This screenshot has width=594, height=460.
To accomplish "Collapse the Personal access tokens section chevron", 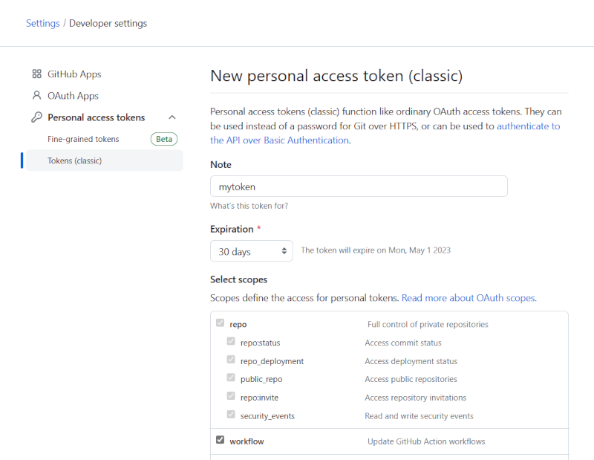I will coord(172,117).
